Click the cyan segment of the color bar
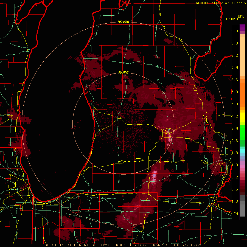Viewport: 247px width, 247px height. coord(242,151)
